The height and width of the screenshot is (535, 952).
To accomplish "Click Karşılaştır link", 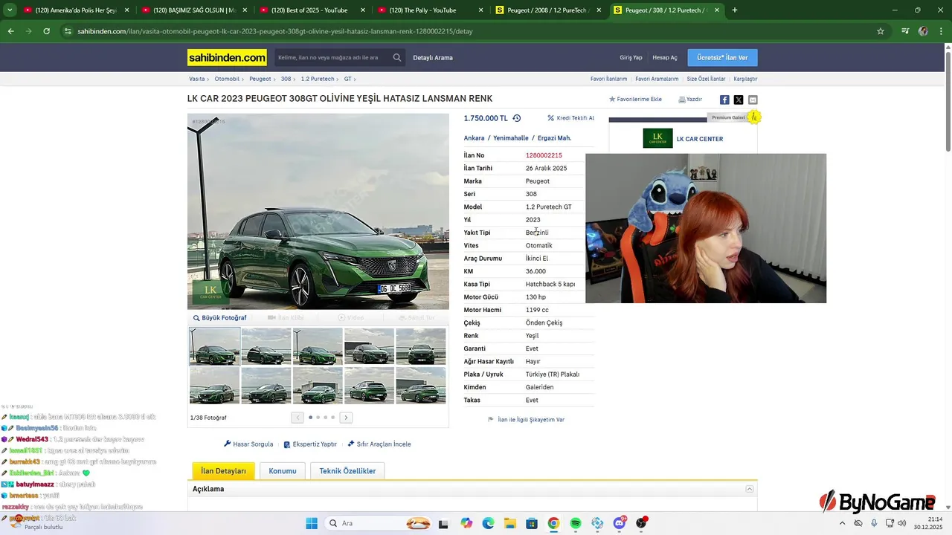I will point(745,79).
